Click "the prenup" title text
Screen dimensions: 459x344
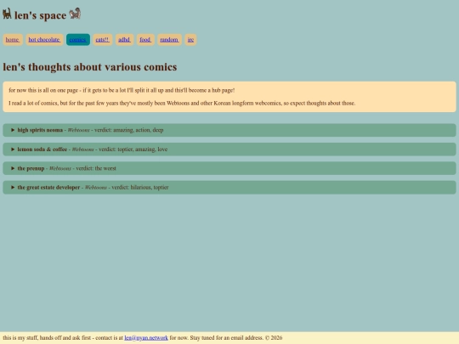click(x=31, y=168)
